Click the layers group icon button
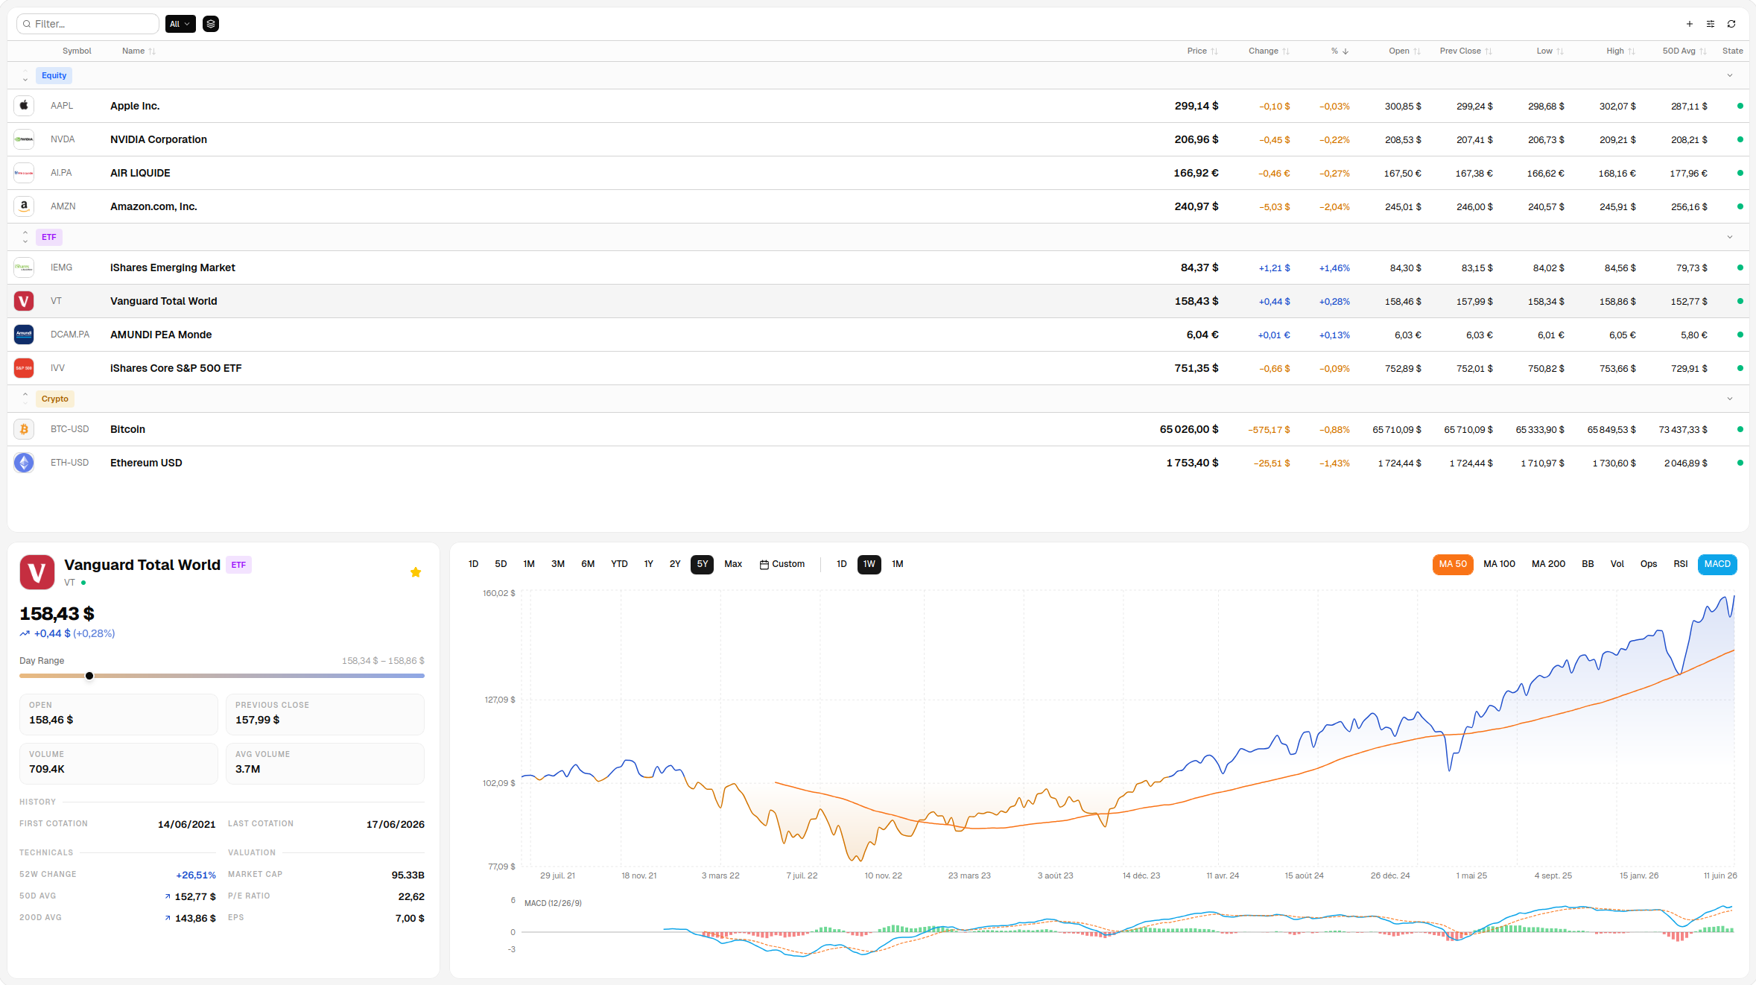 click(211, 24)
